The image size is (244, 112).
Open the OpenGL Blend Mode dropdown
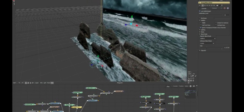click(208, 39)
